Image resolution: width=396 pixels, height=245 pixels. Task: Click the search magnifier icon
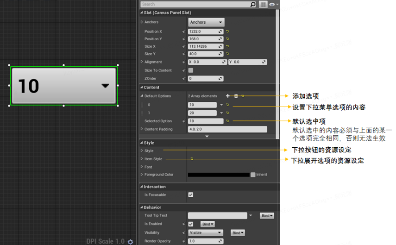[253, 4]
